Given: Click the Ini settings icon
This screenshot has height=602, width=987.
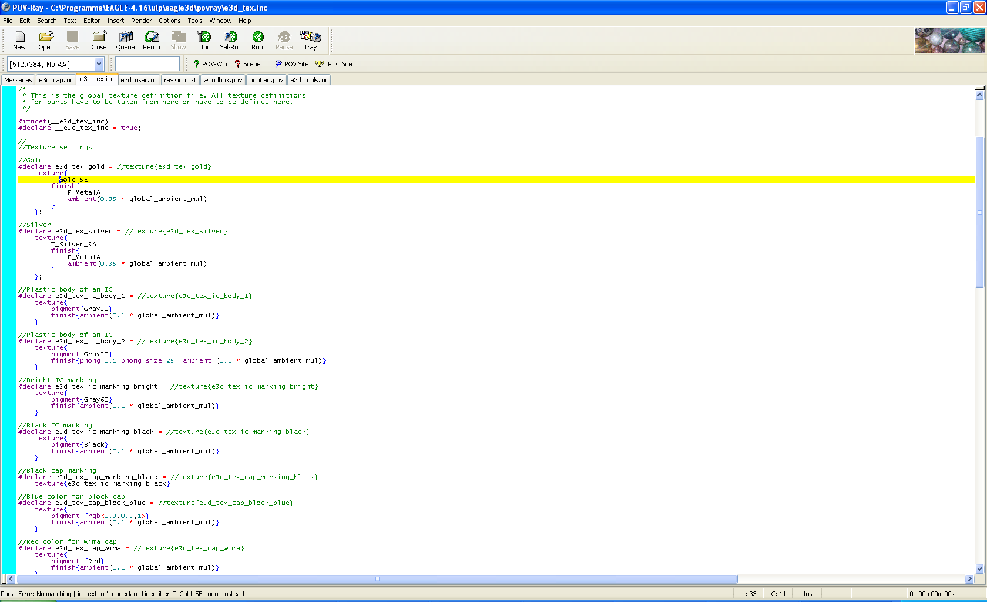Looking at the screenshot, I should coord(204,41).
